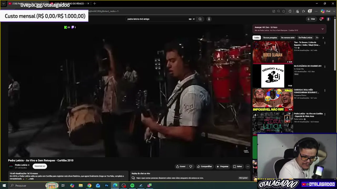This screenshot has width=337, height=189.
Task: Open options menu for Tiee Te Devoro video
Action: tap(325, 43)
